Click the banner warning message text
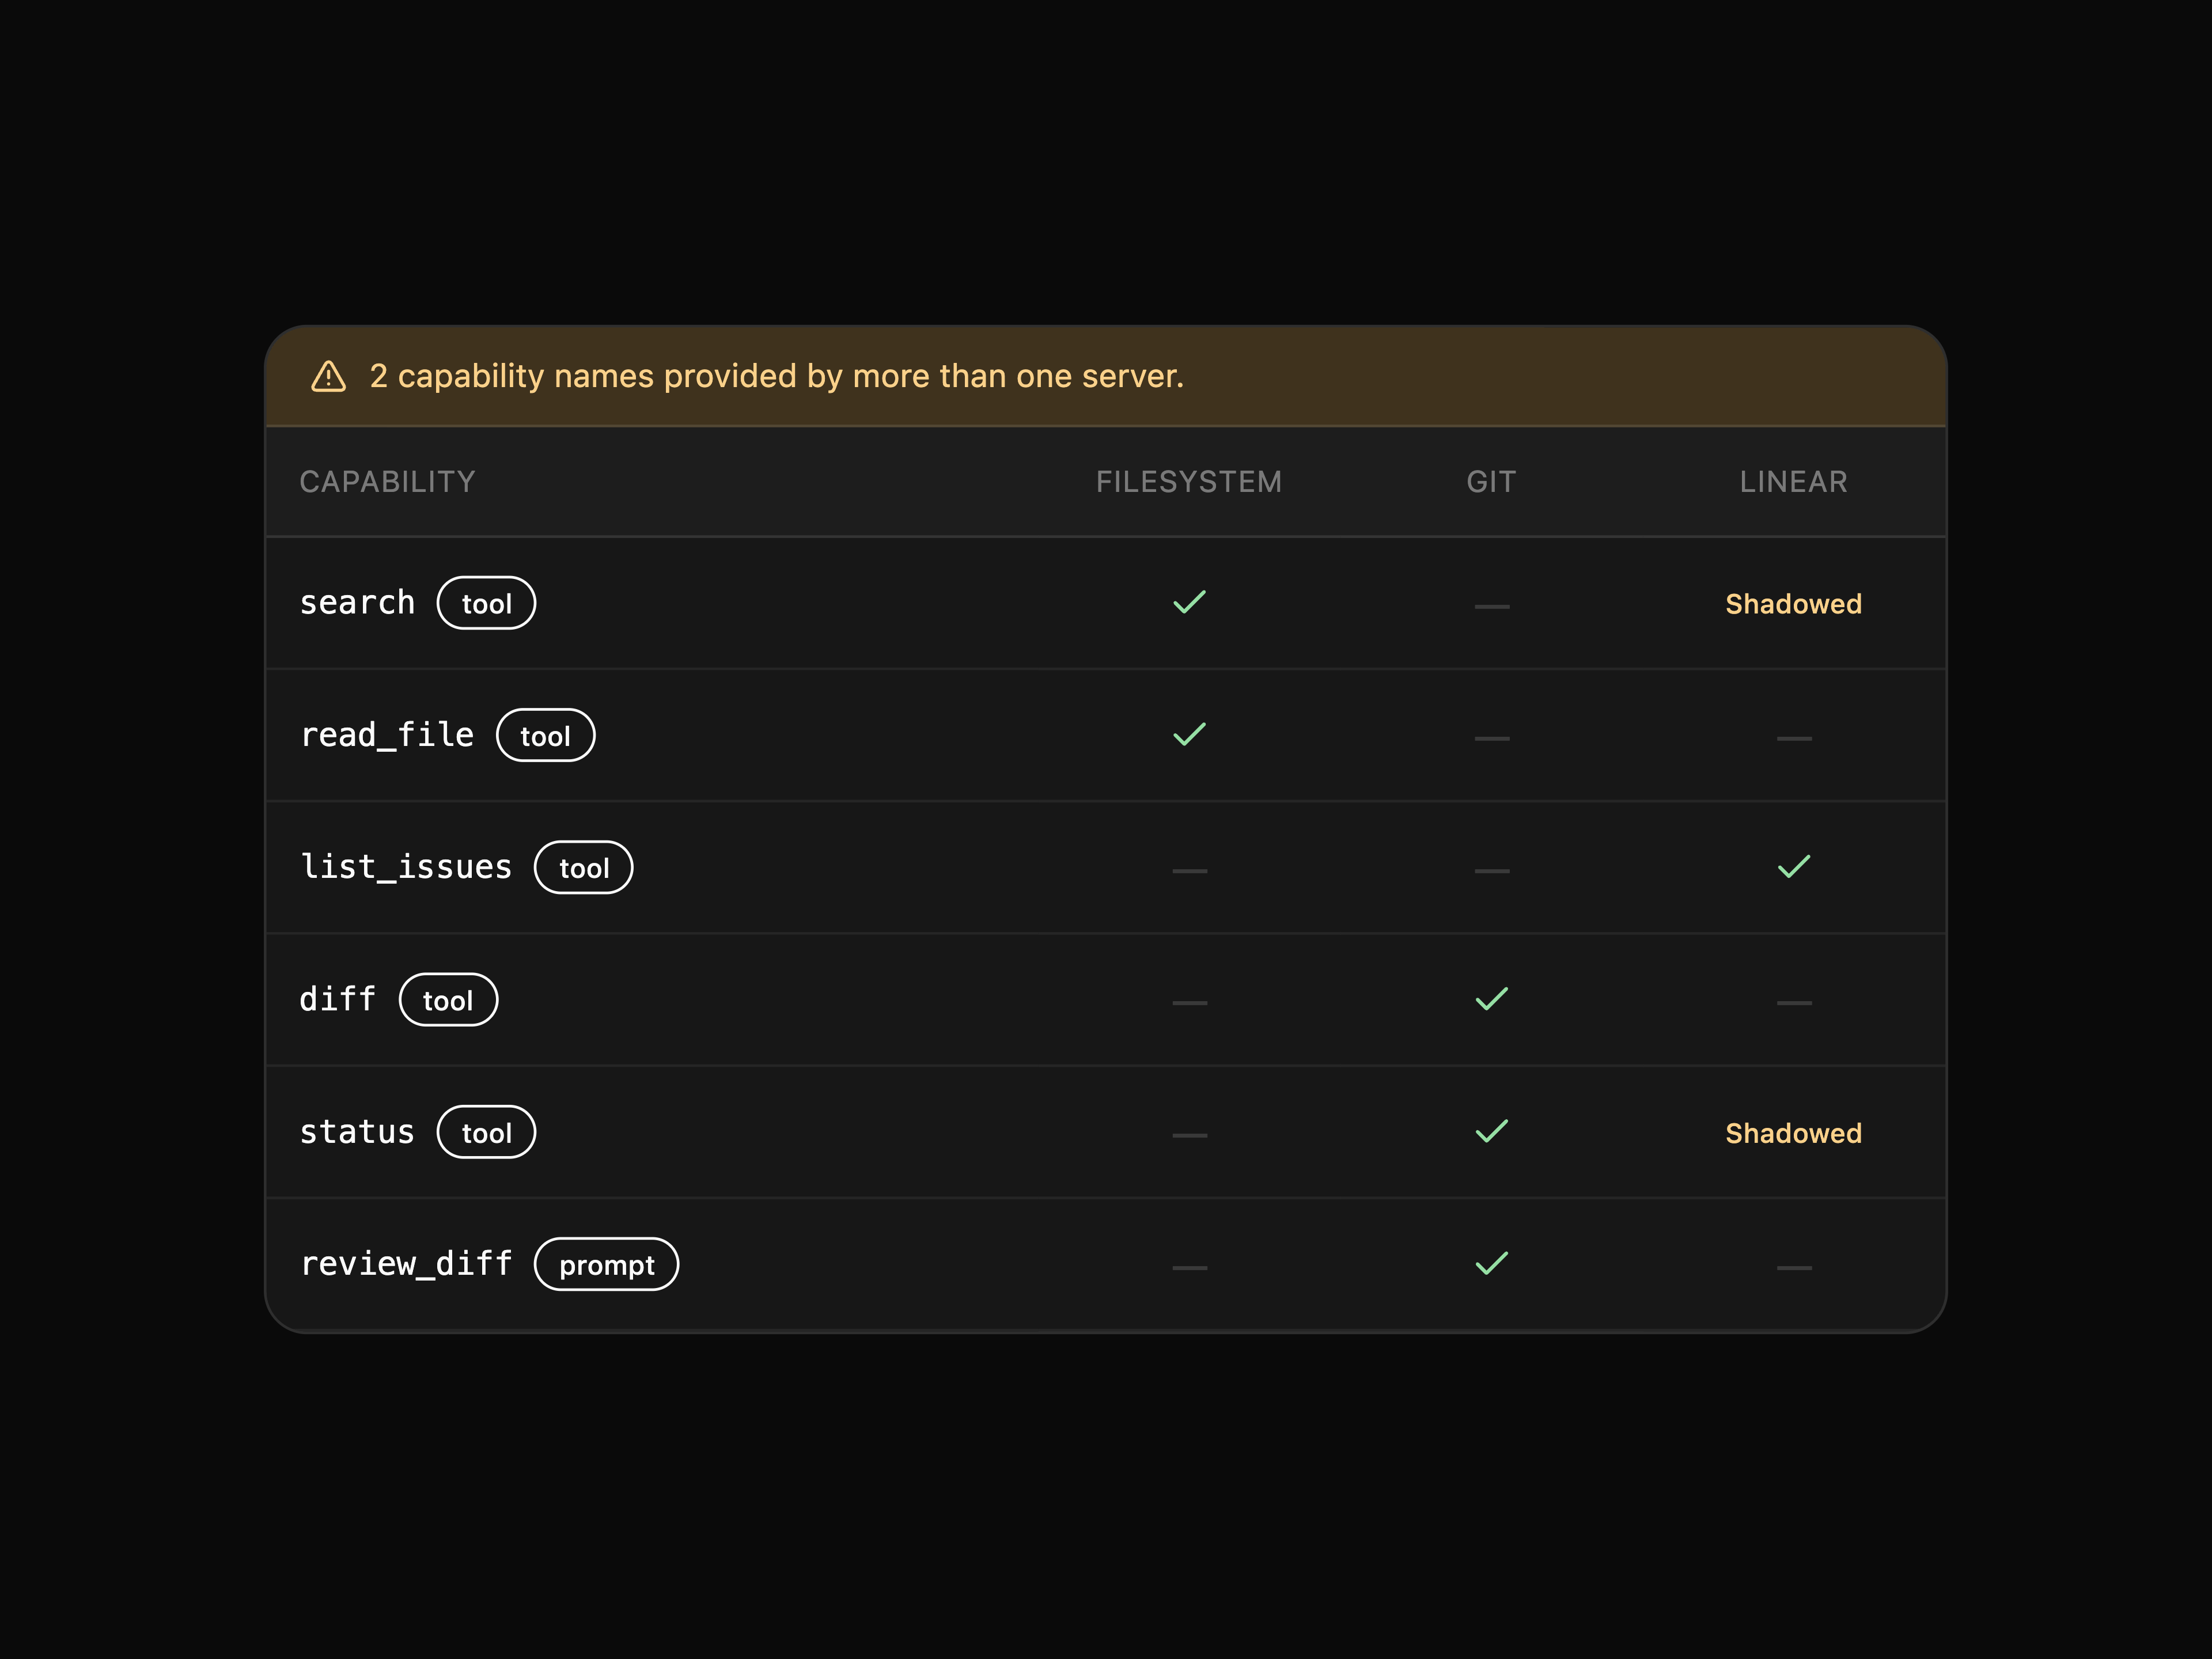 (776, 376)
